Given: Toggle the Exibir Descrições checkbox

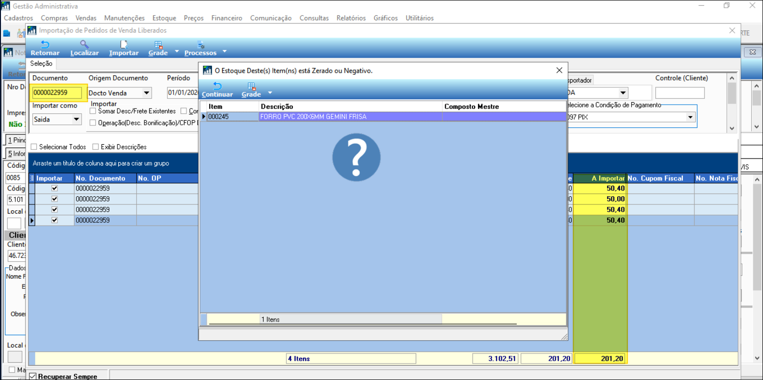Looking at the screenshot, I should coord(96,147).
